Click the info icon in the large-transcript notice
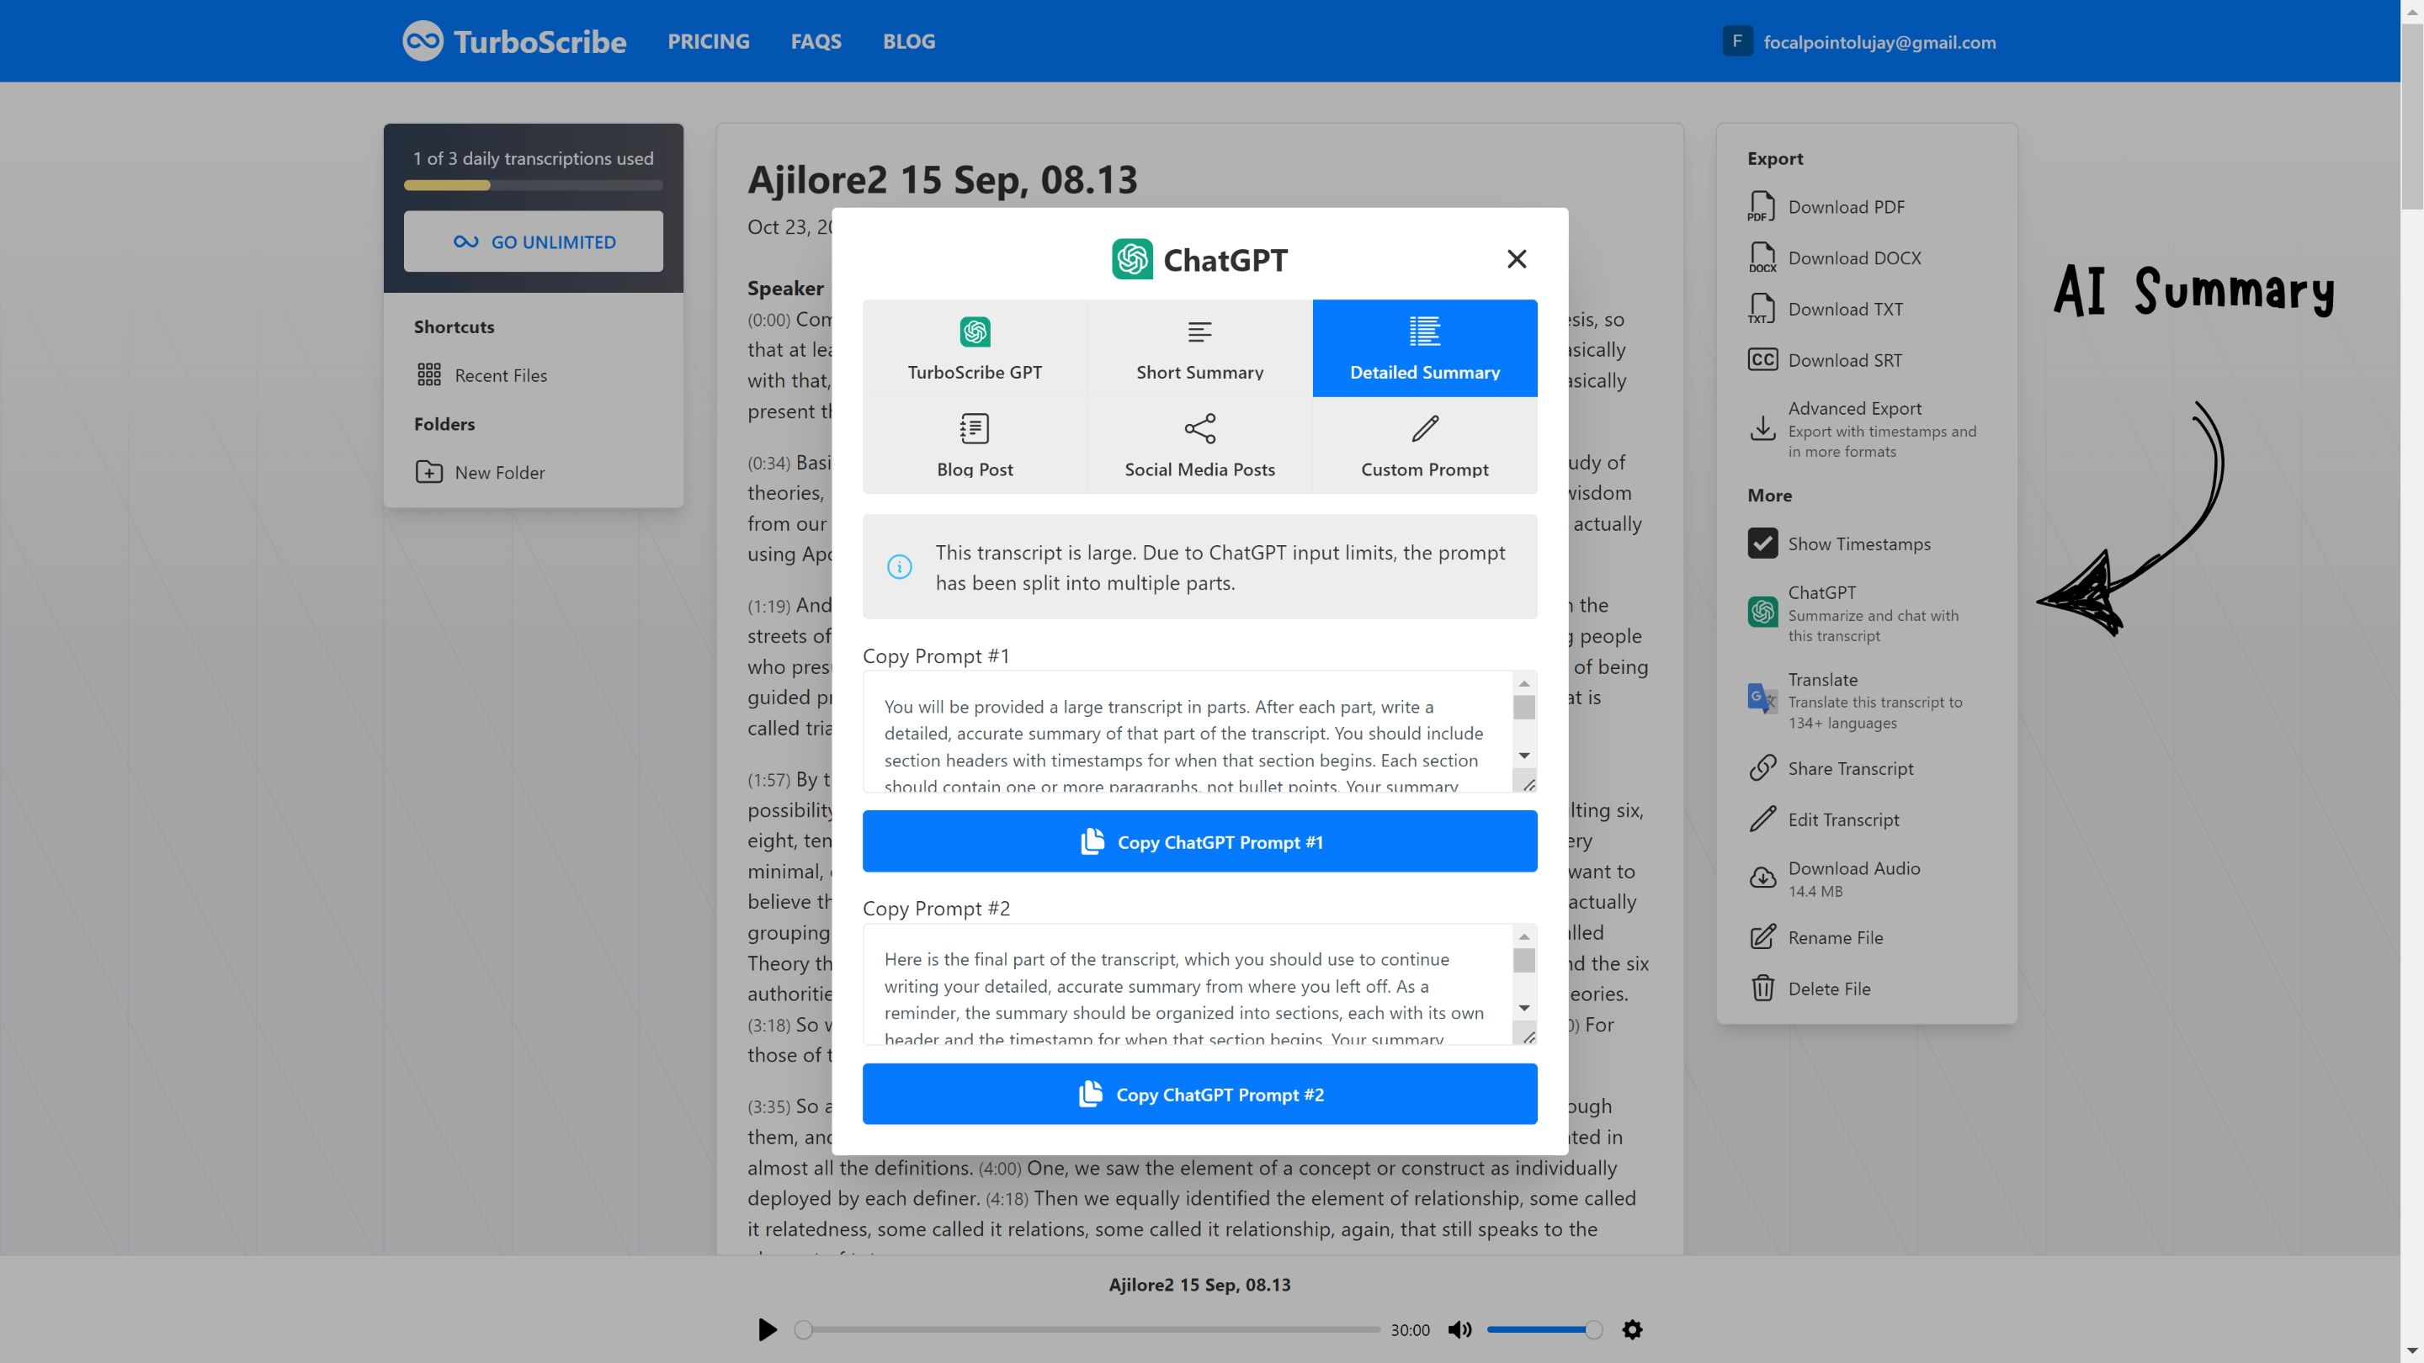 pyautogui.click(x=899, y=566)
